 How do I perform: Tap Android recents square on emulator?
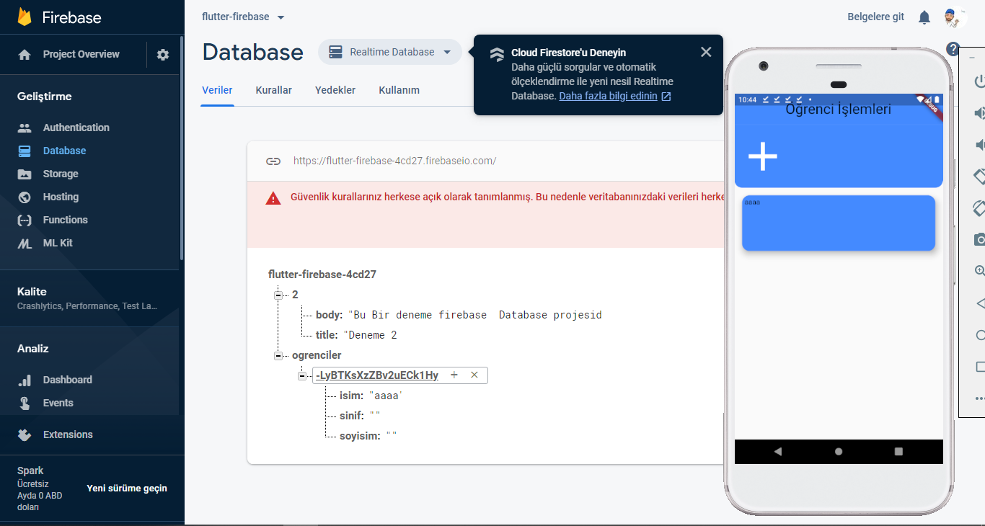898,452
